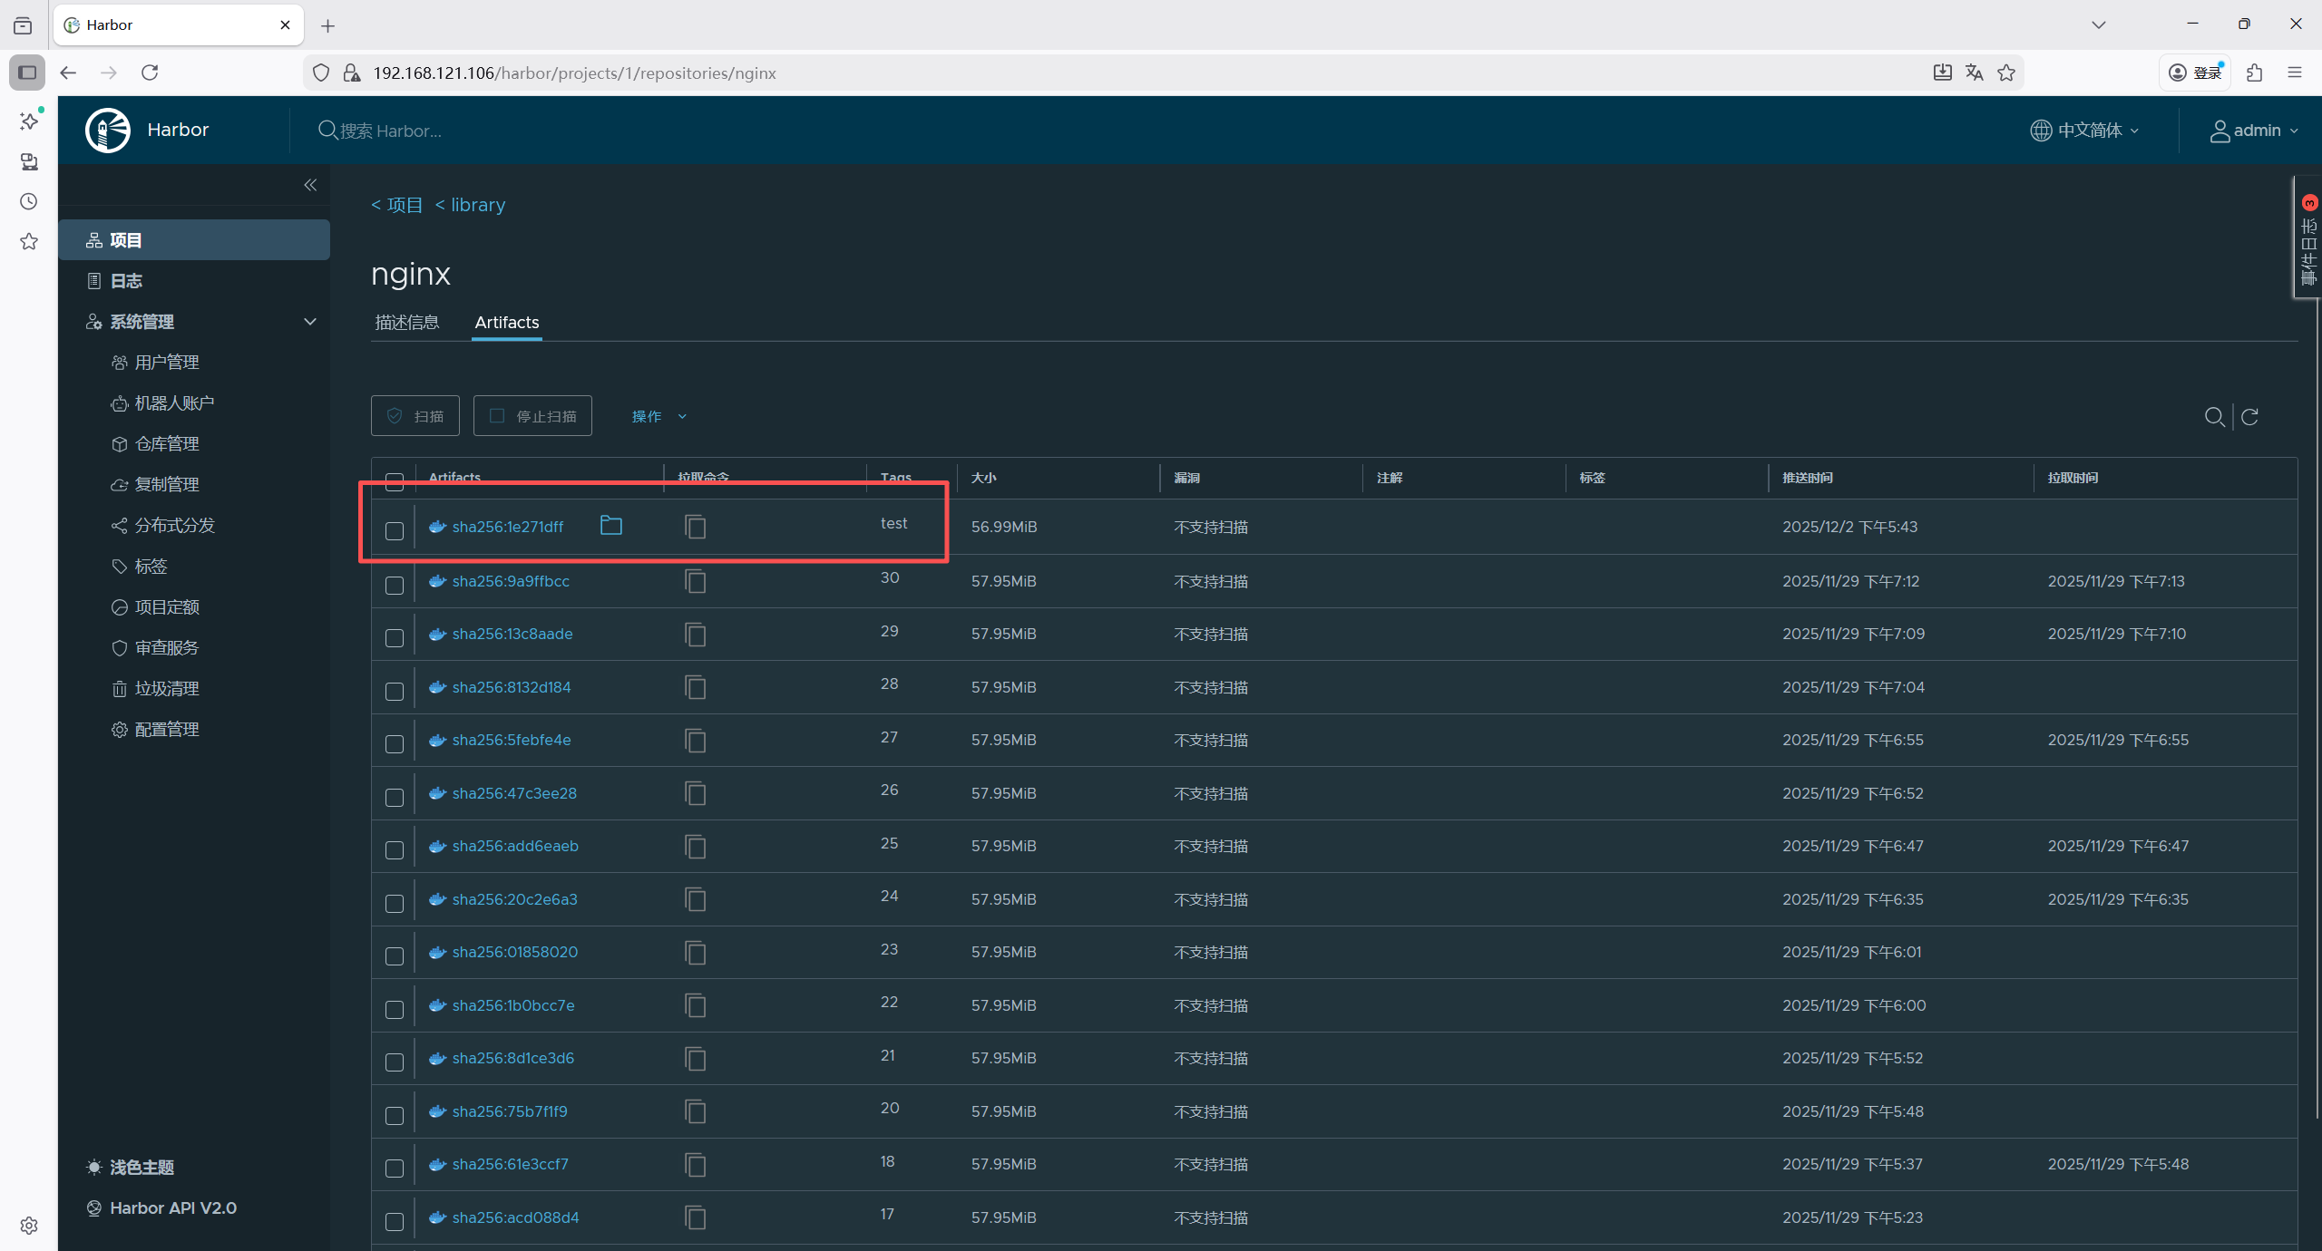This screenshot has height=1251, width=2322.
Task: Click the artifacts table search magnifier icon
Action: click(x=2214, y=416)
